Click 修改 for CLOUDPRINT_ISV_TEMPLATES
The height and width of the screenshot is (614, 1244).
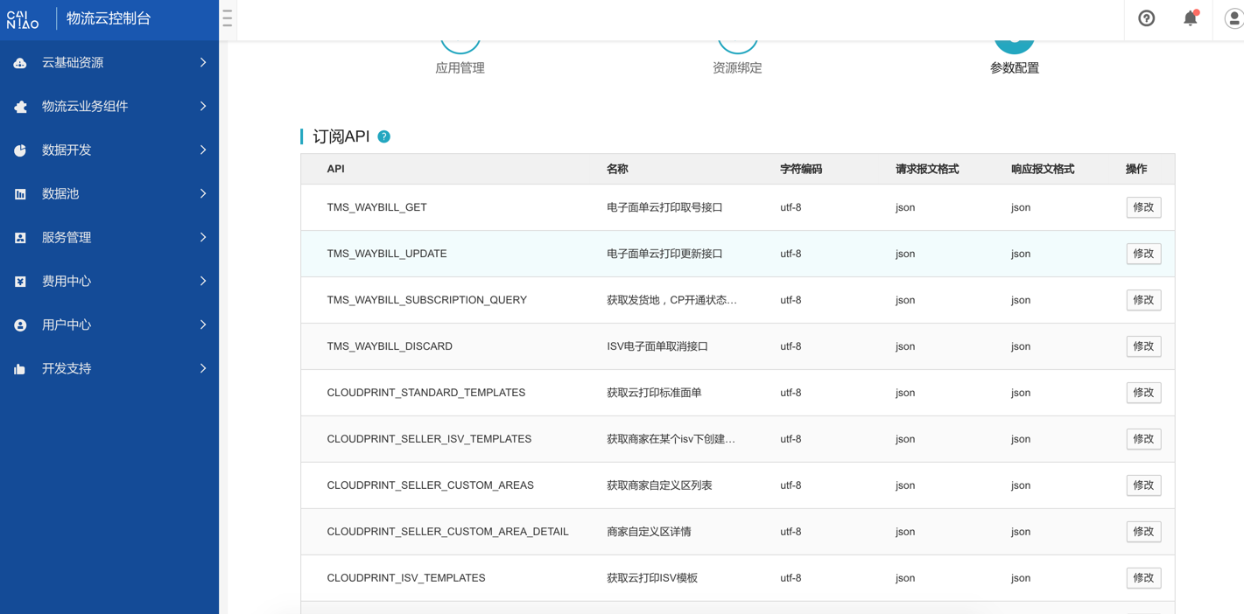[x=1143, y=578]
